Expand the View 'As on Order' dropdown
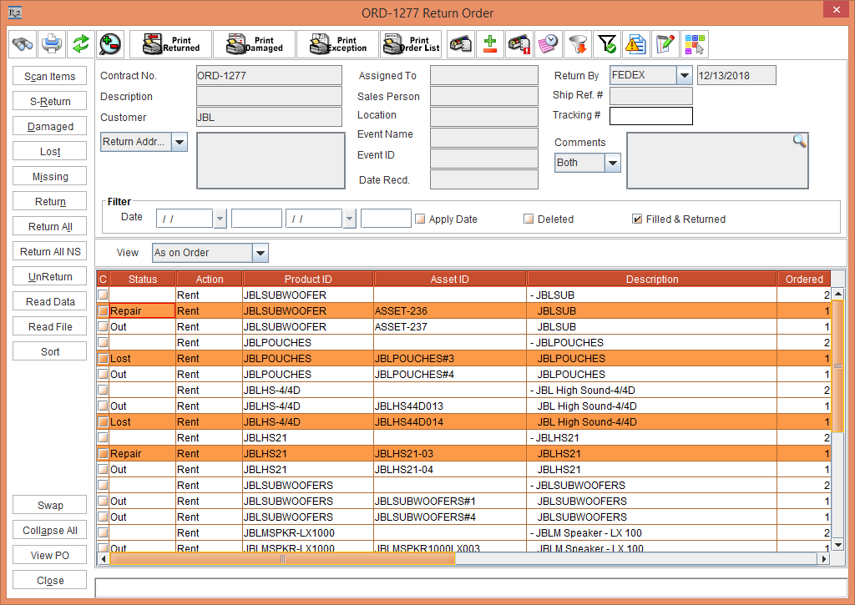The width and height of the screenshot is (855, 605). tap(260, 253)
